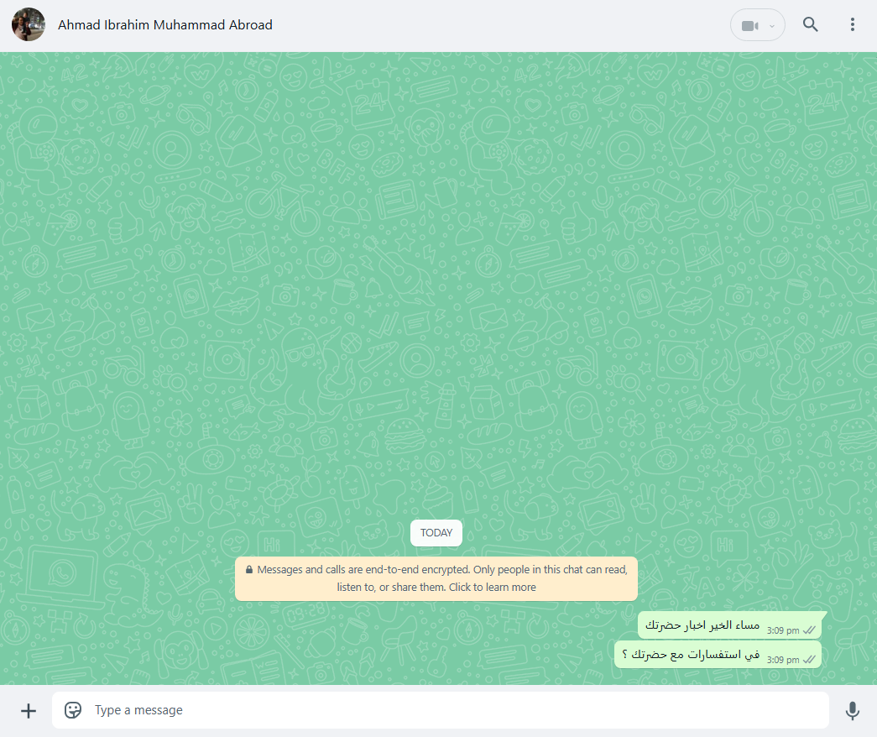Check delivery ticks on 'في استفسارات' message
The width and height of the screenshot is (877, 737).
(809, 659)
